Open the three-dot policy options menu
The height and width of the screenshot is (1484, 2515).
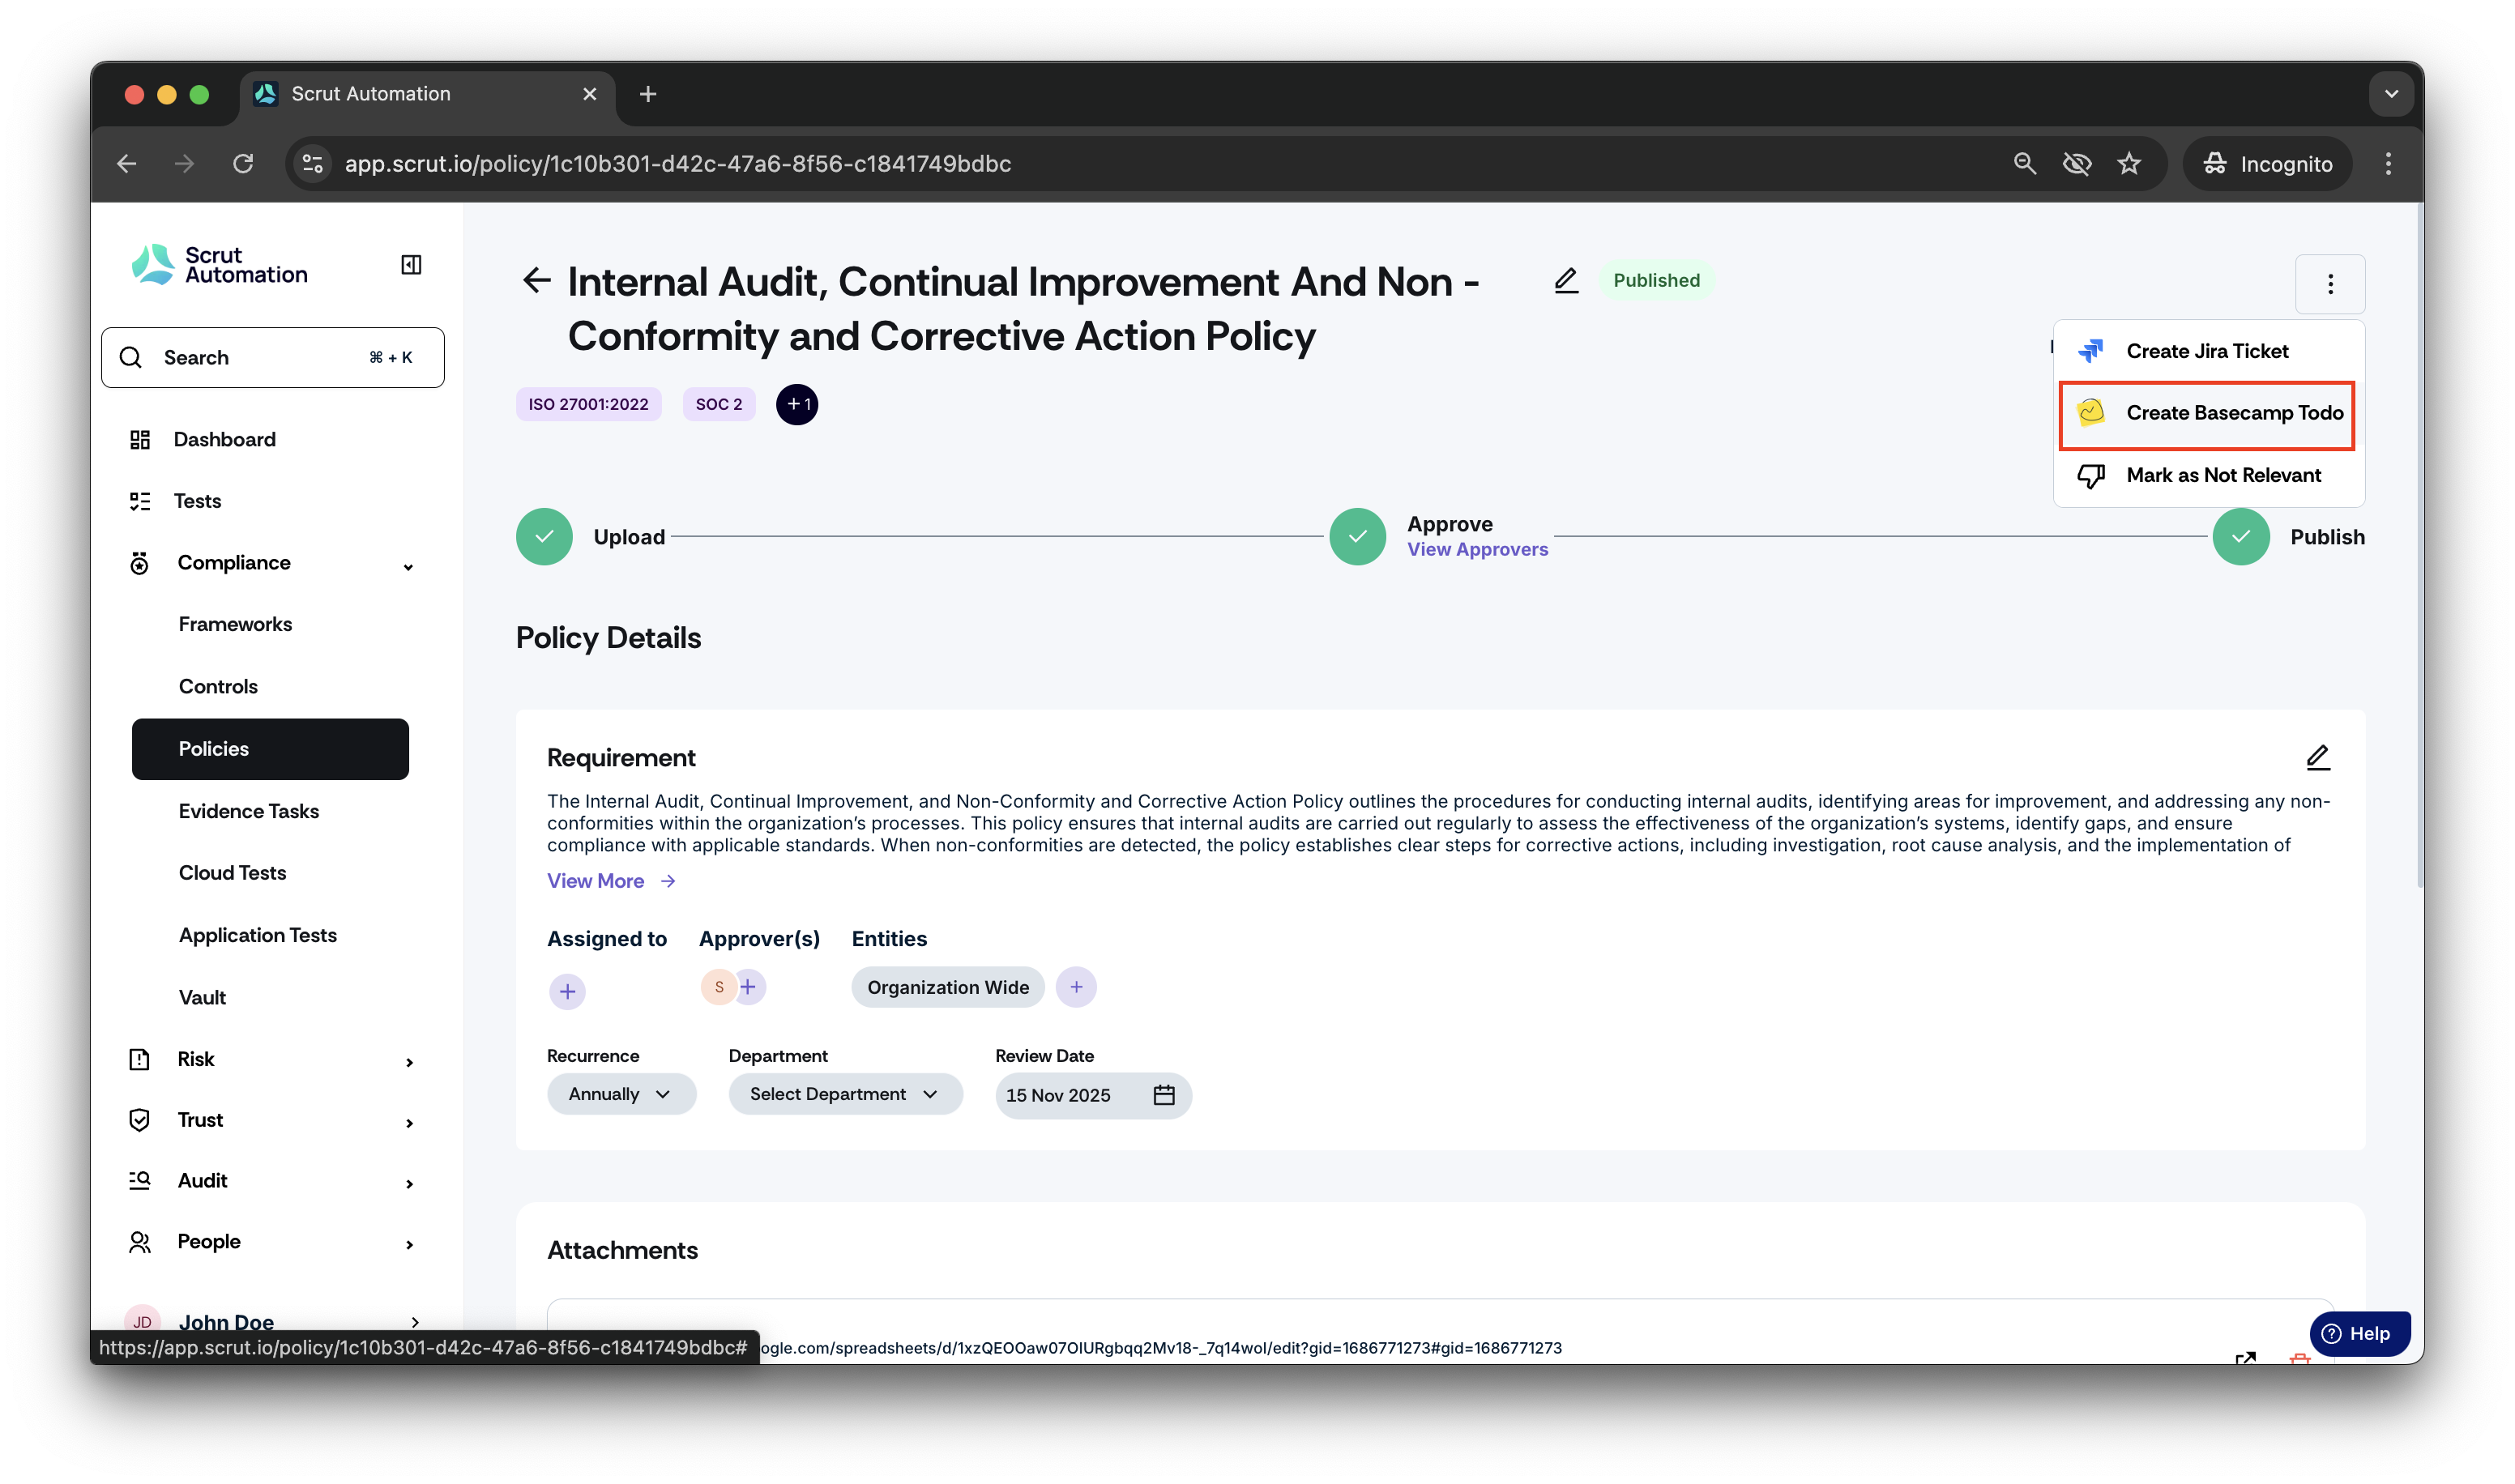[x=2330, y=285]
